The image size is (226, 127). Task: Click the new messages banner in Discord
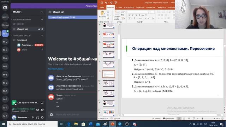[x=73, y=17]
